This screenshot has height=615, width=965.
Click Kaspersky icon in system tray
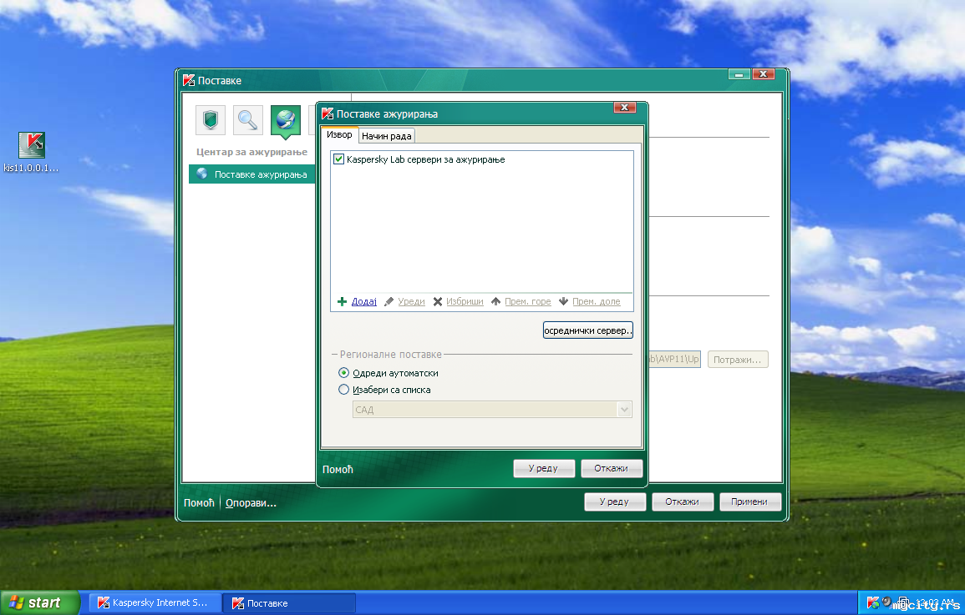(872, 602)
